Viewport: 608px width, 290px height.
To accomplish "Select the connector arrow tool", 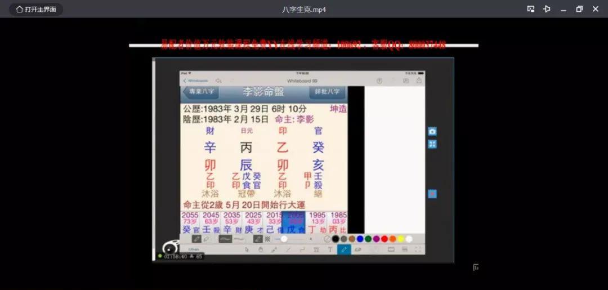I will tap(302, 249).
